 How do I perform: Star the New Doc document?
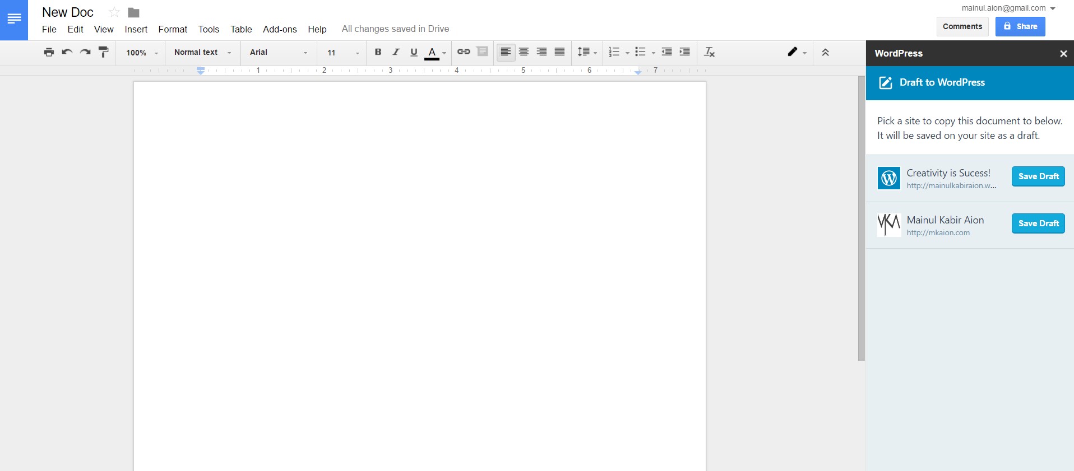114,12
